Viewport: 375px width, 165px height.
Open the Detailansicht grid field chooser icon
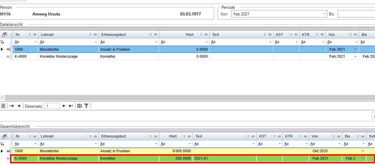coord(5,35)
